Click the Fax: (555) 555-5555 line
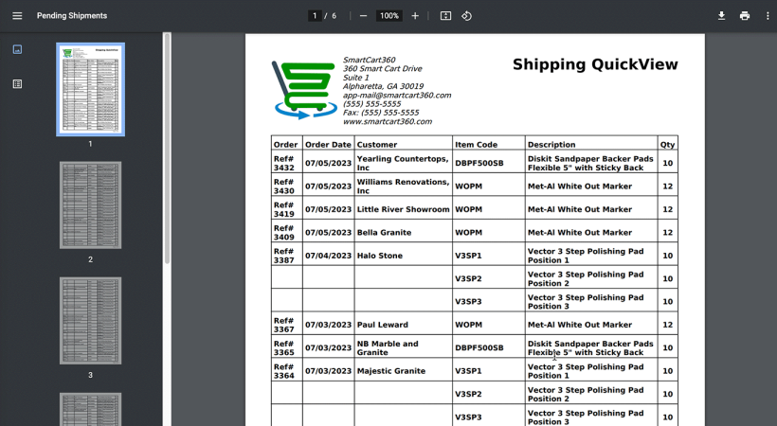Screen dimensions: 777x426 pos(381,113)
